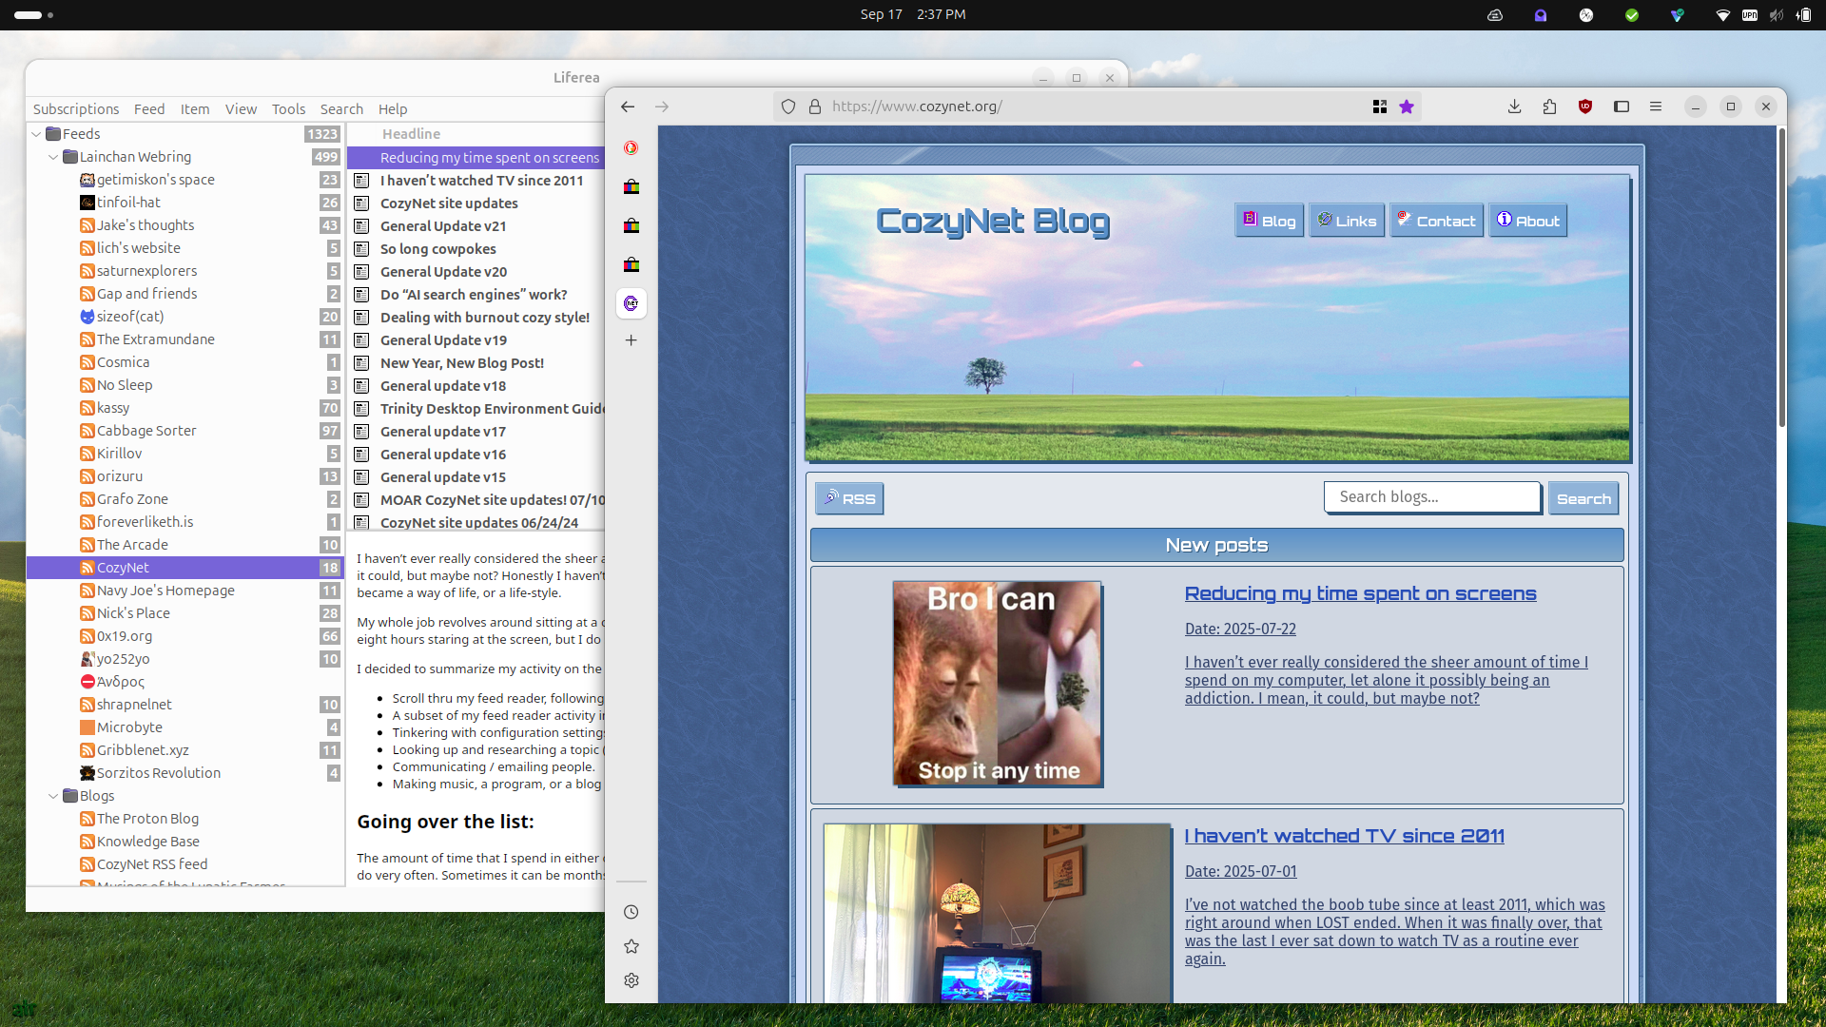The height and width of the screenshot is (1027, 1826).
Task: Open a new tab with the plus icon
Action: (x=631, y=340)
